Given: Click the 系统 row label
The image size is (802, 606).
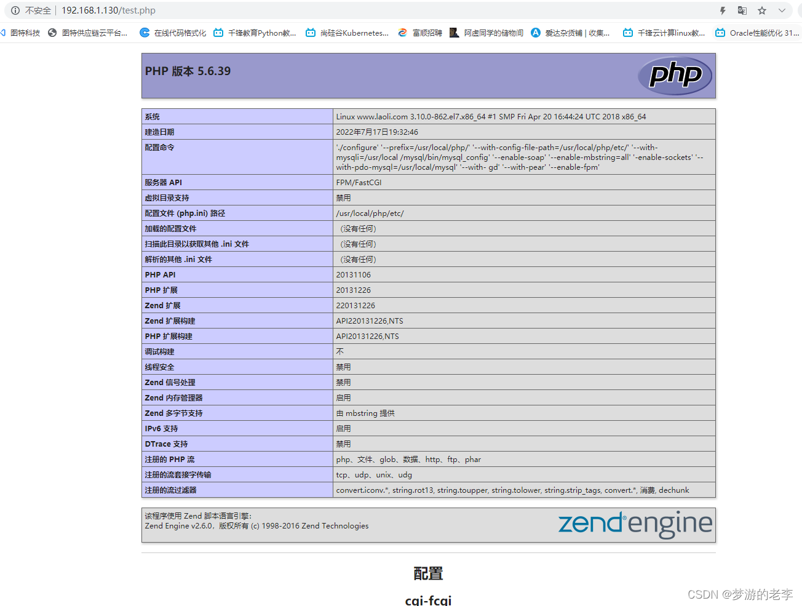Looking at the screenshot, I should (153, 116).
